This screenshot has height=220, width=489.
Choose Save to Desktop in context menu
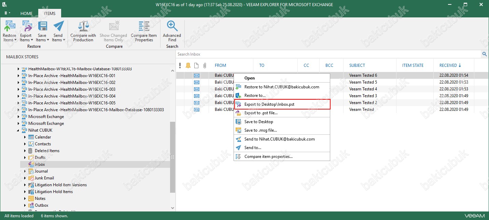(x=282, y=122)
